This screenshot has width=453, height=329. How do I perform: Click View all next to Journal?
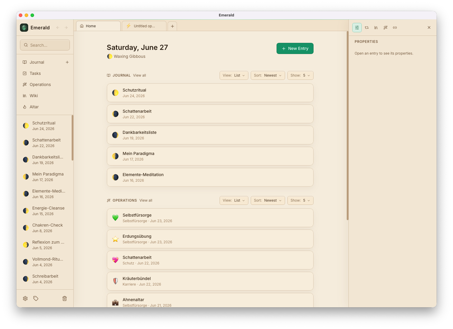139,75
